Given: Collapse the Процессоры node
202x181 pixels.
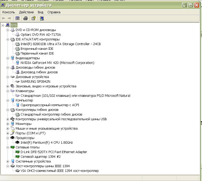Looking at the screenshot, I should coord(8,138).
